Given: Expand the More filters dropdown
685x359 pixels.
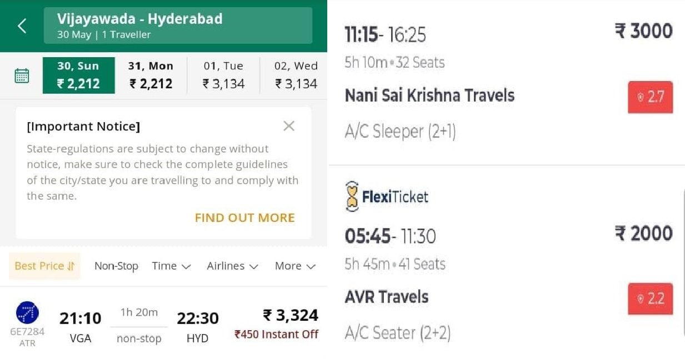Looking at the screenshot, I should [295, 266].
